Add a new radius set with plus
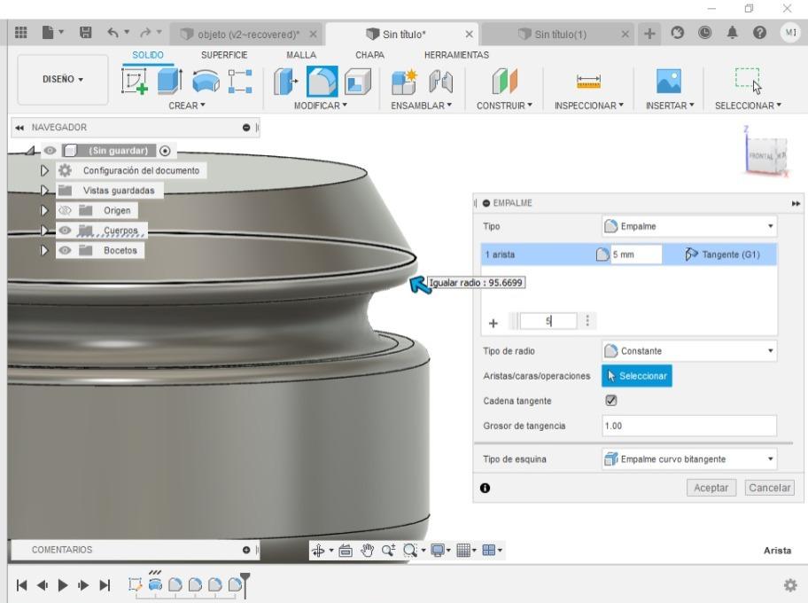 [493, 323]
